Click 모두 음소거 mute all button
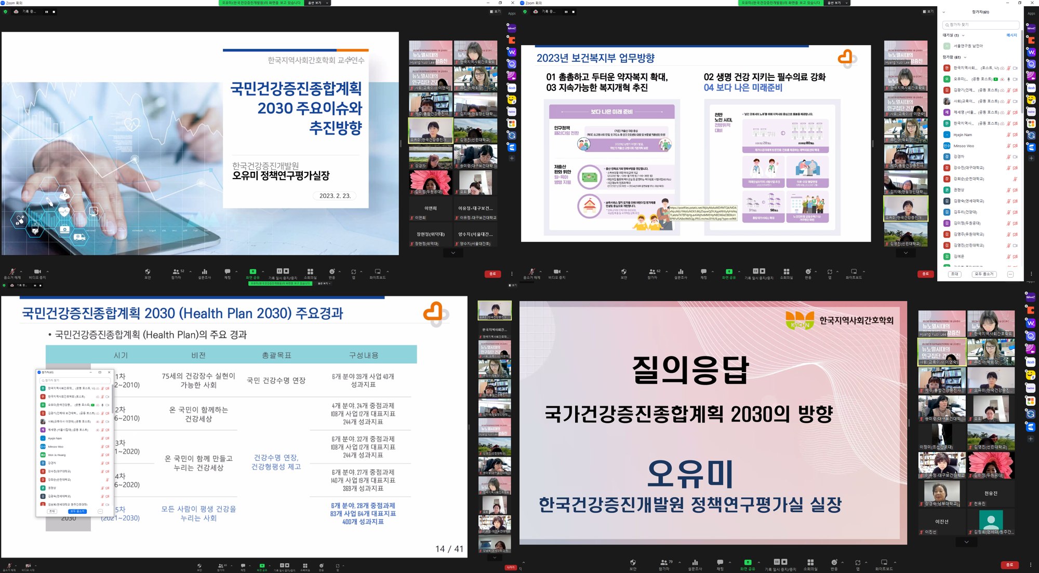The image size is (1039, 573). click(984, 274)
